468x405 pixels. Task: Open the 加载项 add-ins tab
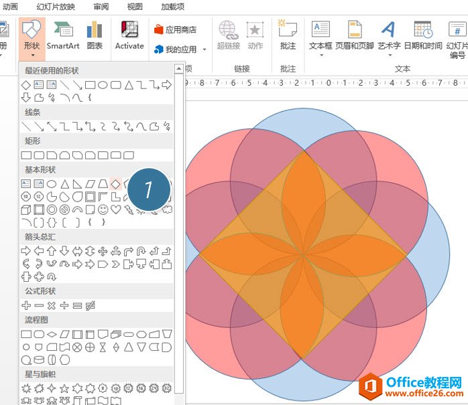point(172,7)
